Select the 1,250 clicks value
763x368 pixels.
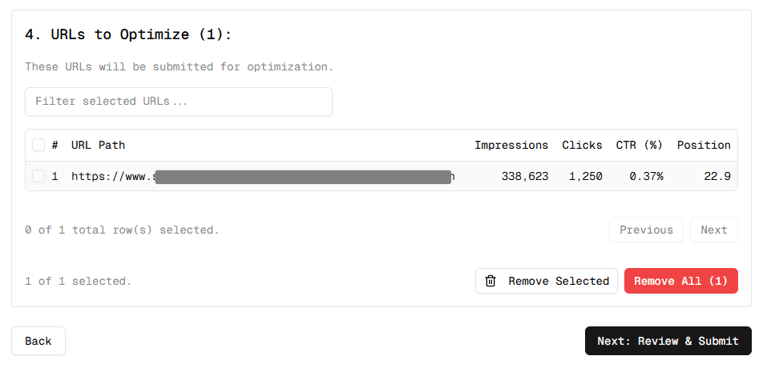click(x=585, y=176)
